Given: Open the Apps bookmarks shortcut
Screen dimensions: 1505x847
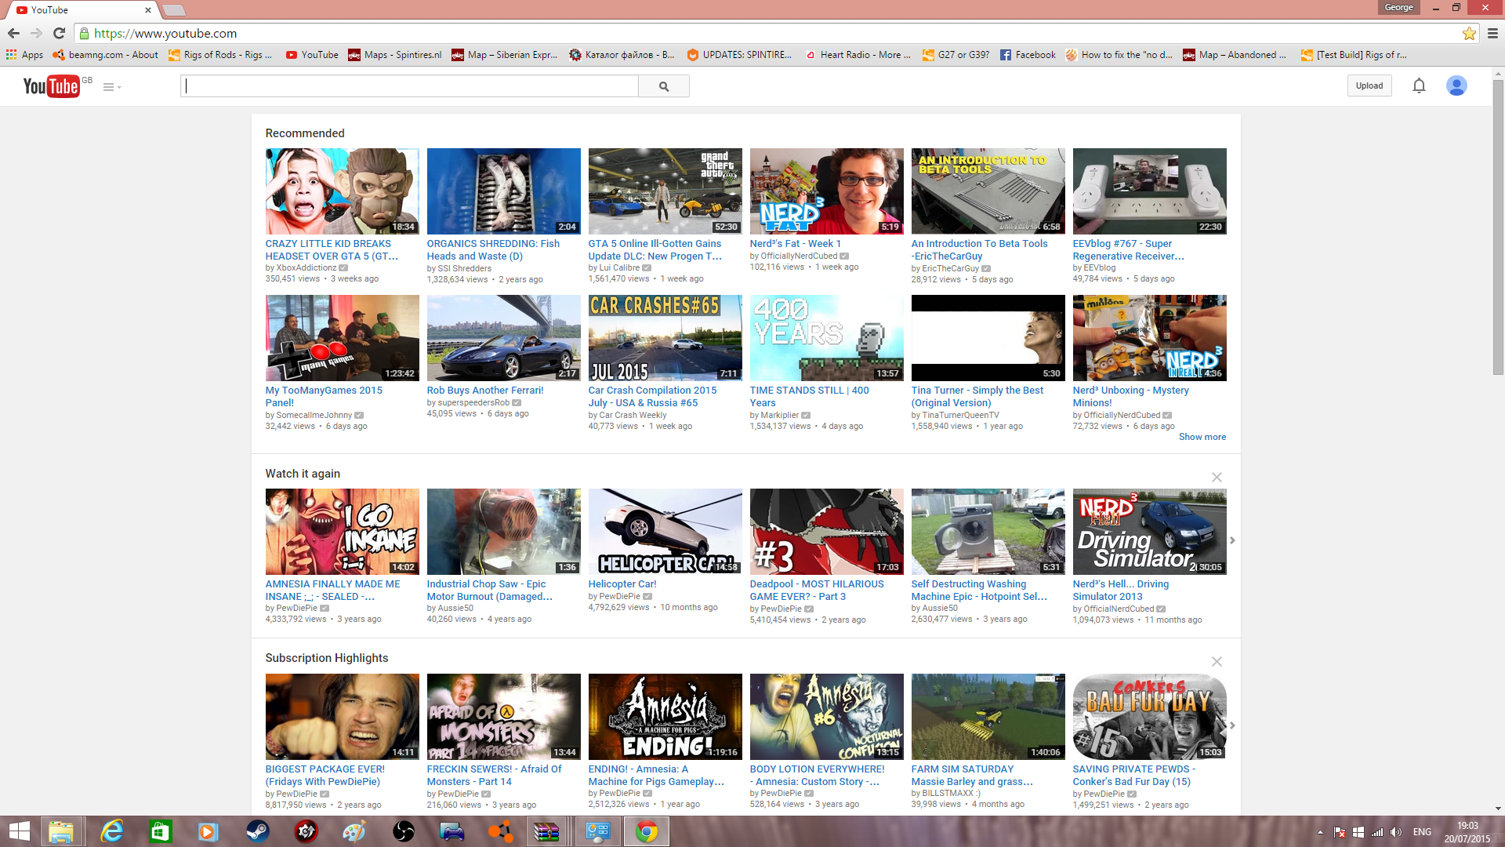Looking at the screenshot, I should point(24,55).
